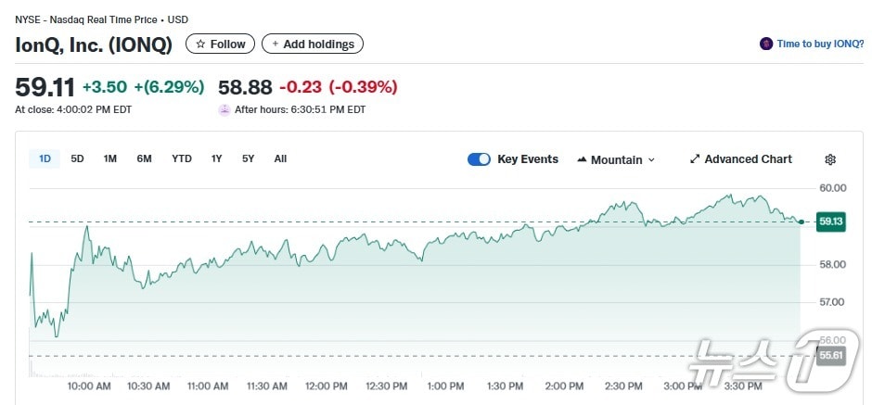
Task: Switch chart to YTD range
Action: point(182,158)
